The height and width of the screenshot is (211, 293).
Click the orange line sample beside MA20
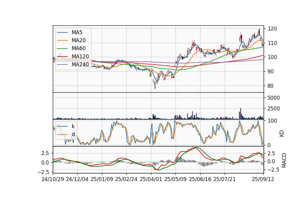pos(62,40)
